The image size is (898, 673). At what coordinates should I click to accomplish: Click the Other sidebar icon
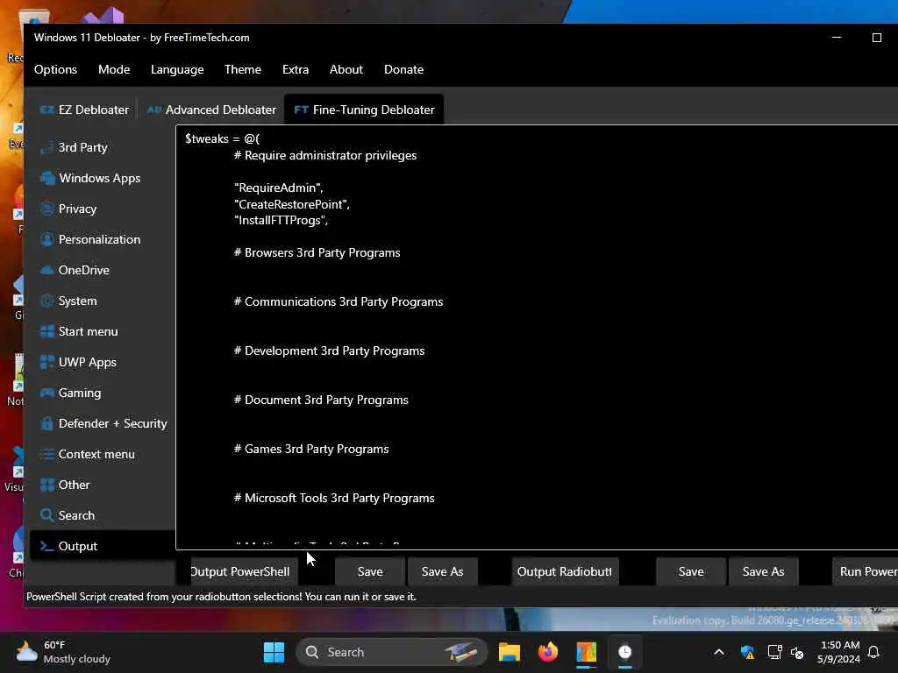[47, 485]
